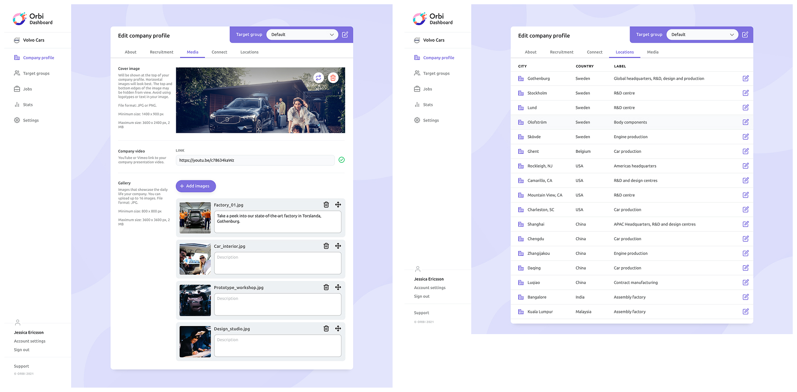
Task: Click Support link in left window
Action: pyautogui.click(x=21, y=366)
